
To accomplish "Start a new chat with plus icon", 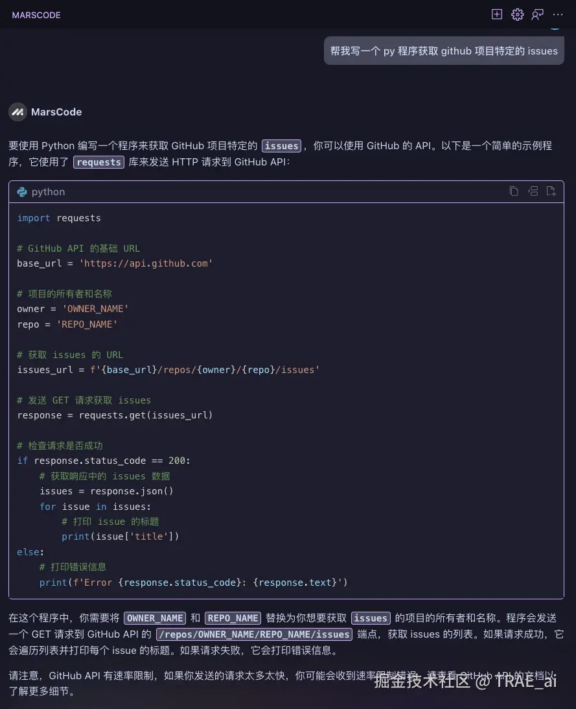I will tap(496, 14).
